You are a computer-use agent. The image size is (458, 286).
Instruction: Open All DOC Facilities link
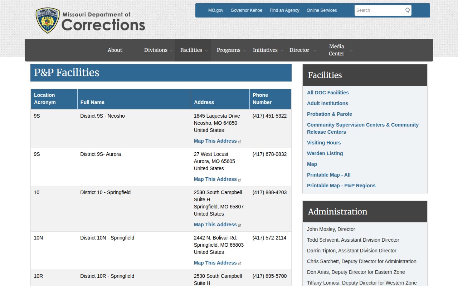pyautogui.click(x=328, y=93)
